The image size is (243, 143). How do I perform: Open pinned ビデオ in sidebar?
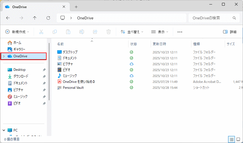[14, 103]
